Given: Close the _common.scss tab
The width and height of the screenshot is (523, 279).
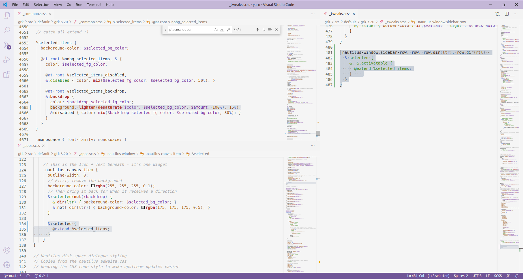Looking at the screenshot, I should coord(50,14).
